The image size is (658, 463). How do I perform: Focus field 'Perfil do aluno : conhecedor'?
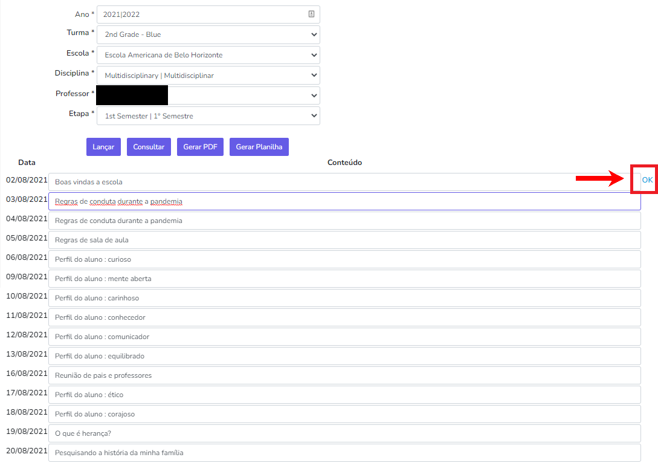(x=344, y=317)
